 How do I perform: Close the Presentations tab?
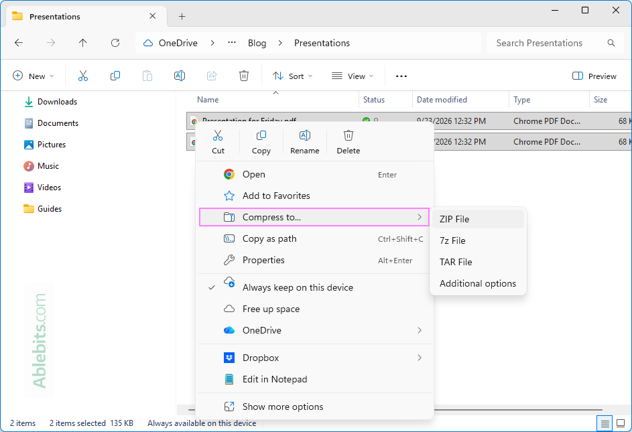(x=152, y=16)
